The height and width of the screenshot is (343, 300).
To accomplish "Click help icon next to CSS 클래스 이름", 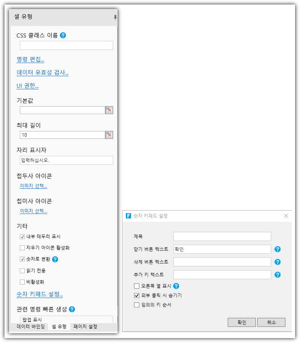I will [63, 35].
